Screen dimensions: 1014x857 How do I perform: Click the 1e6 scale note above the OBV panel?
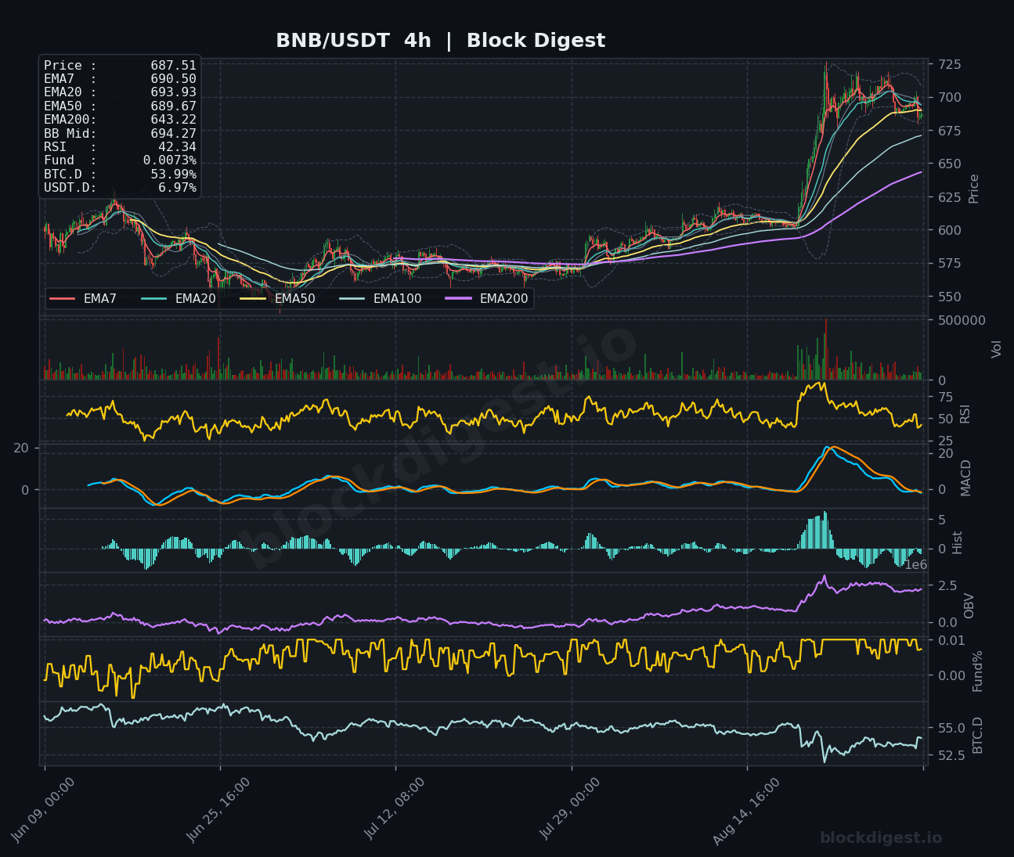coord(915,565)
